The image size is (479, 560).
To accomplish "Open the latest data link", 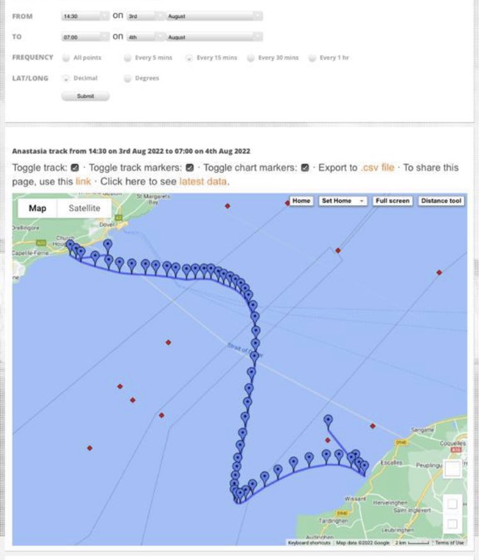I will tap(202, 182).
